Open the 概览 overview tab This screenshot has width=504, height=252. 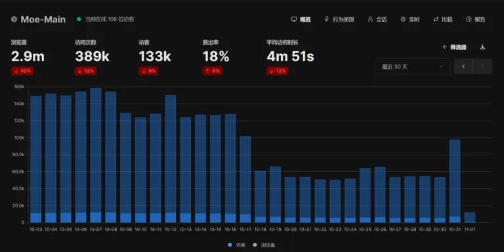click(301, 19)
